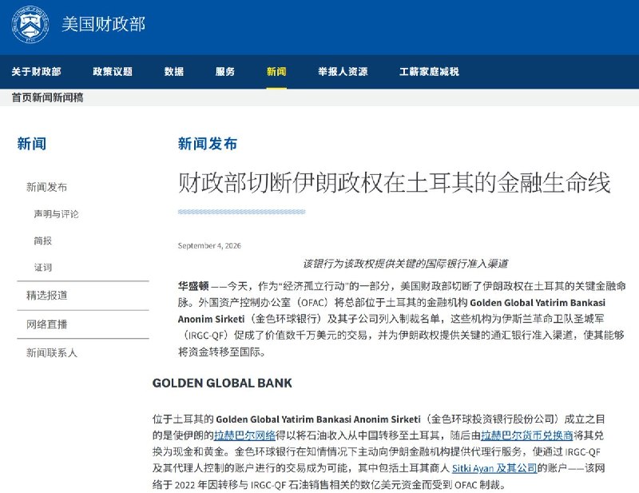Viewport: 639px width, 493px height.
Task: Click the italic subtitle 该银行为该政权提供关键的国际银行准入渠道
Action: point(406,264)
